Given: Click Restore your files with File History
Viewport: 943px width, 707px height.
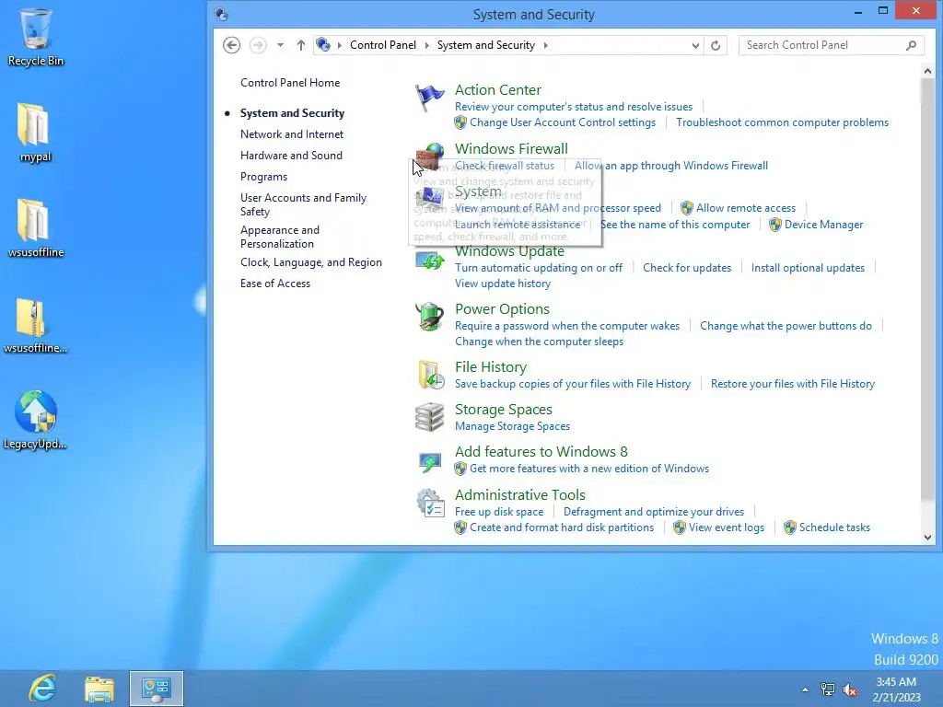Looking at the screenshot, I should click(x=793, y=384).
